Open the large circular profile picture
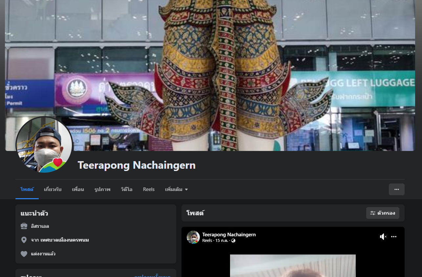The image size is (422, 277). (x=44, y=145)
